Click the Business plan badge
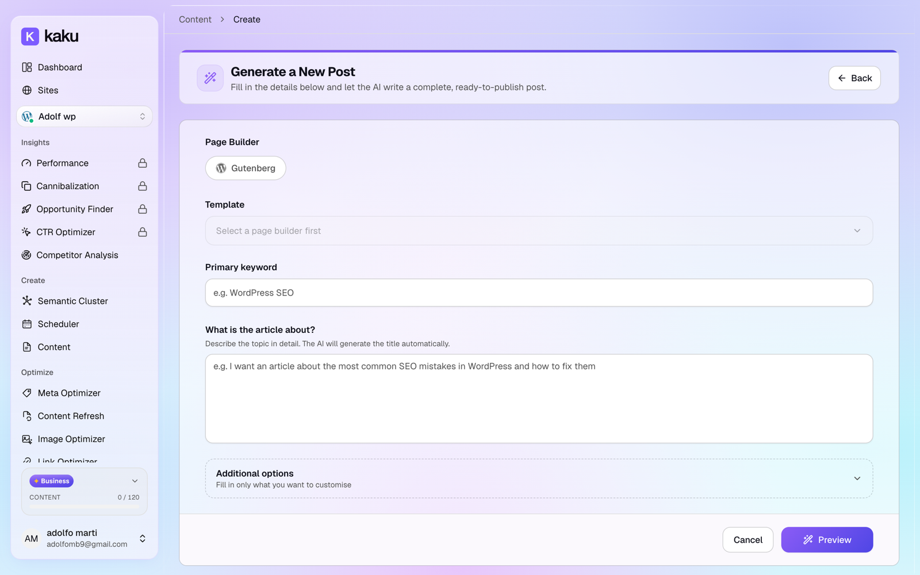 [x=52, y=481]
